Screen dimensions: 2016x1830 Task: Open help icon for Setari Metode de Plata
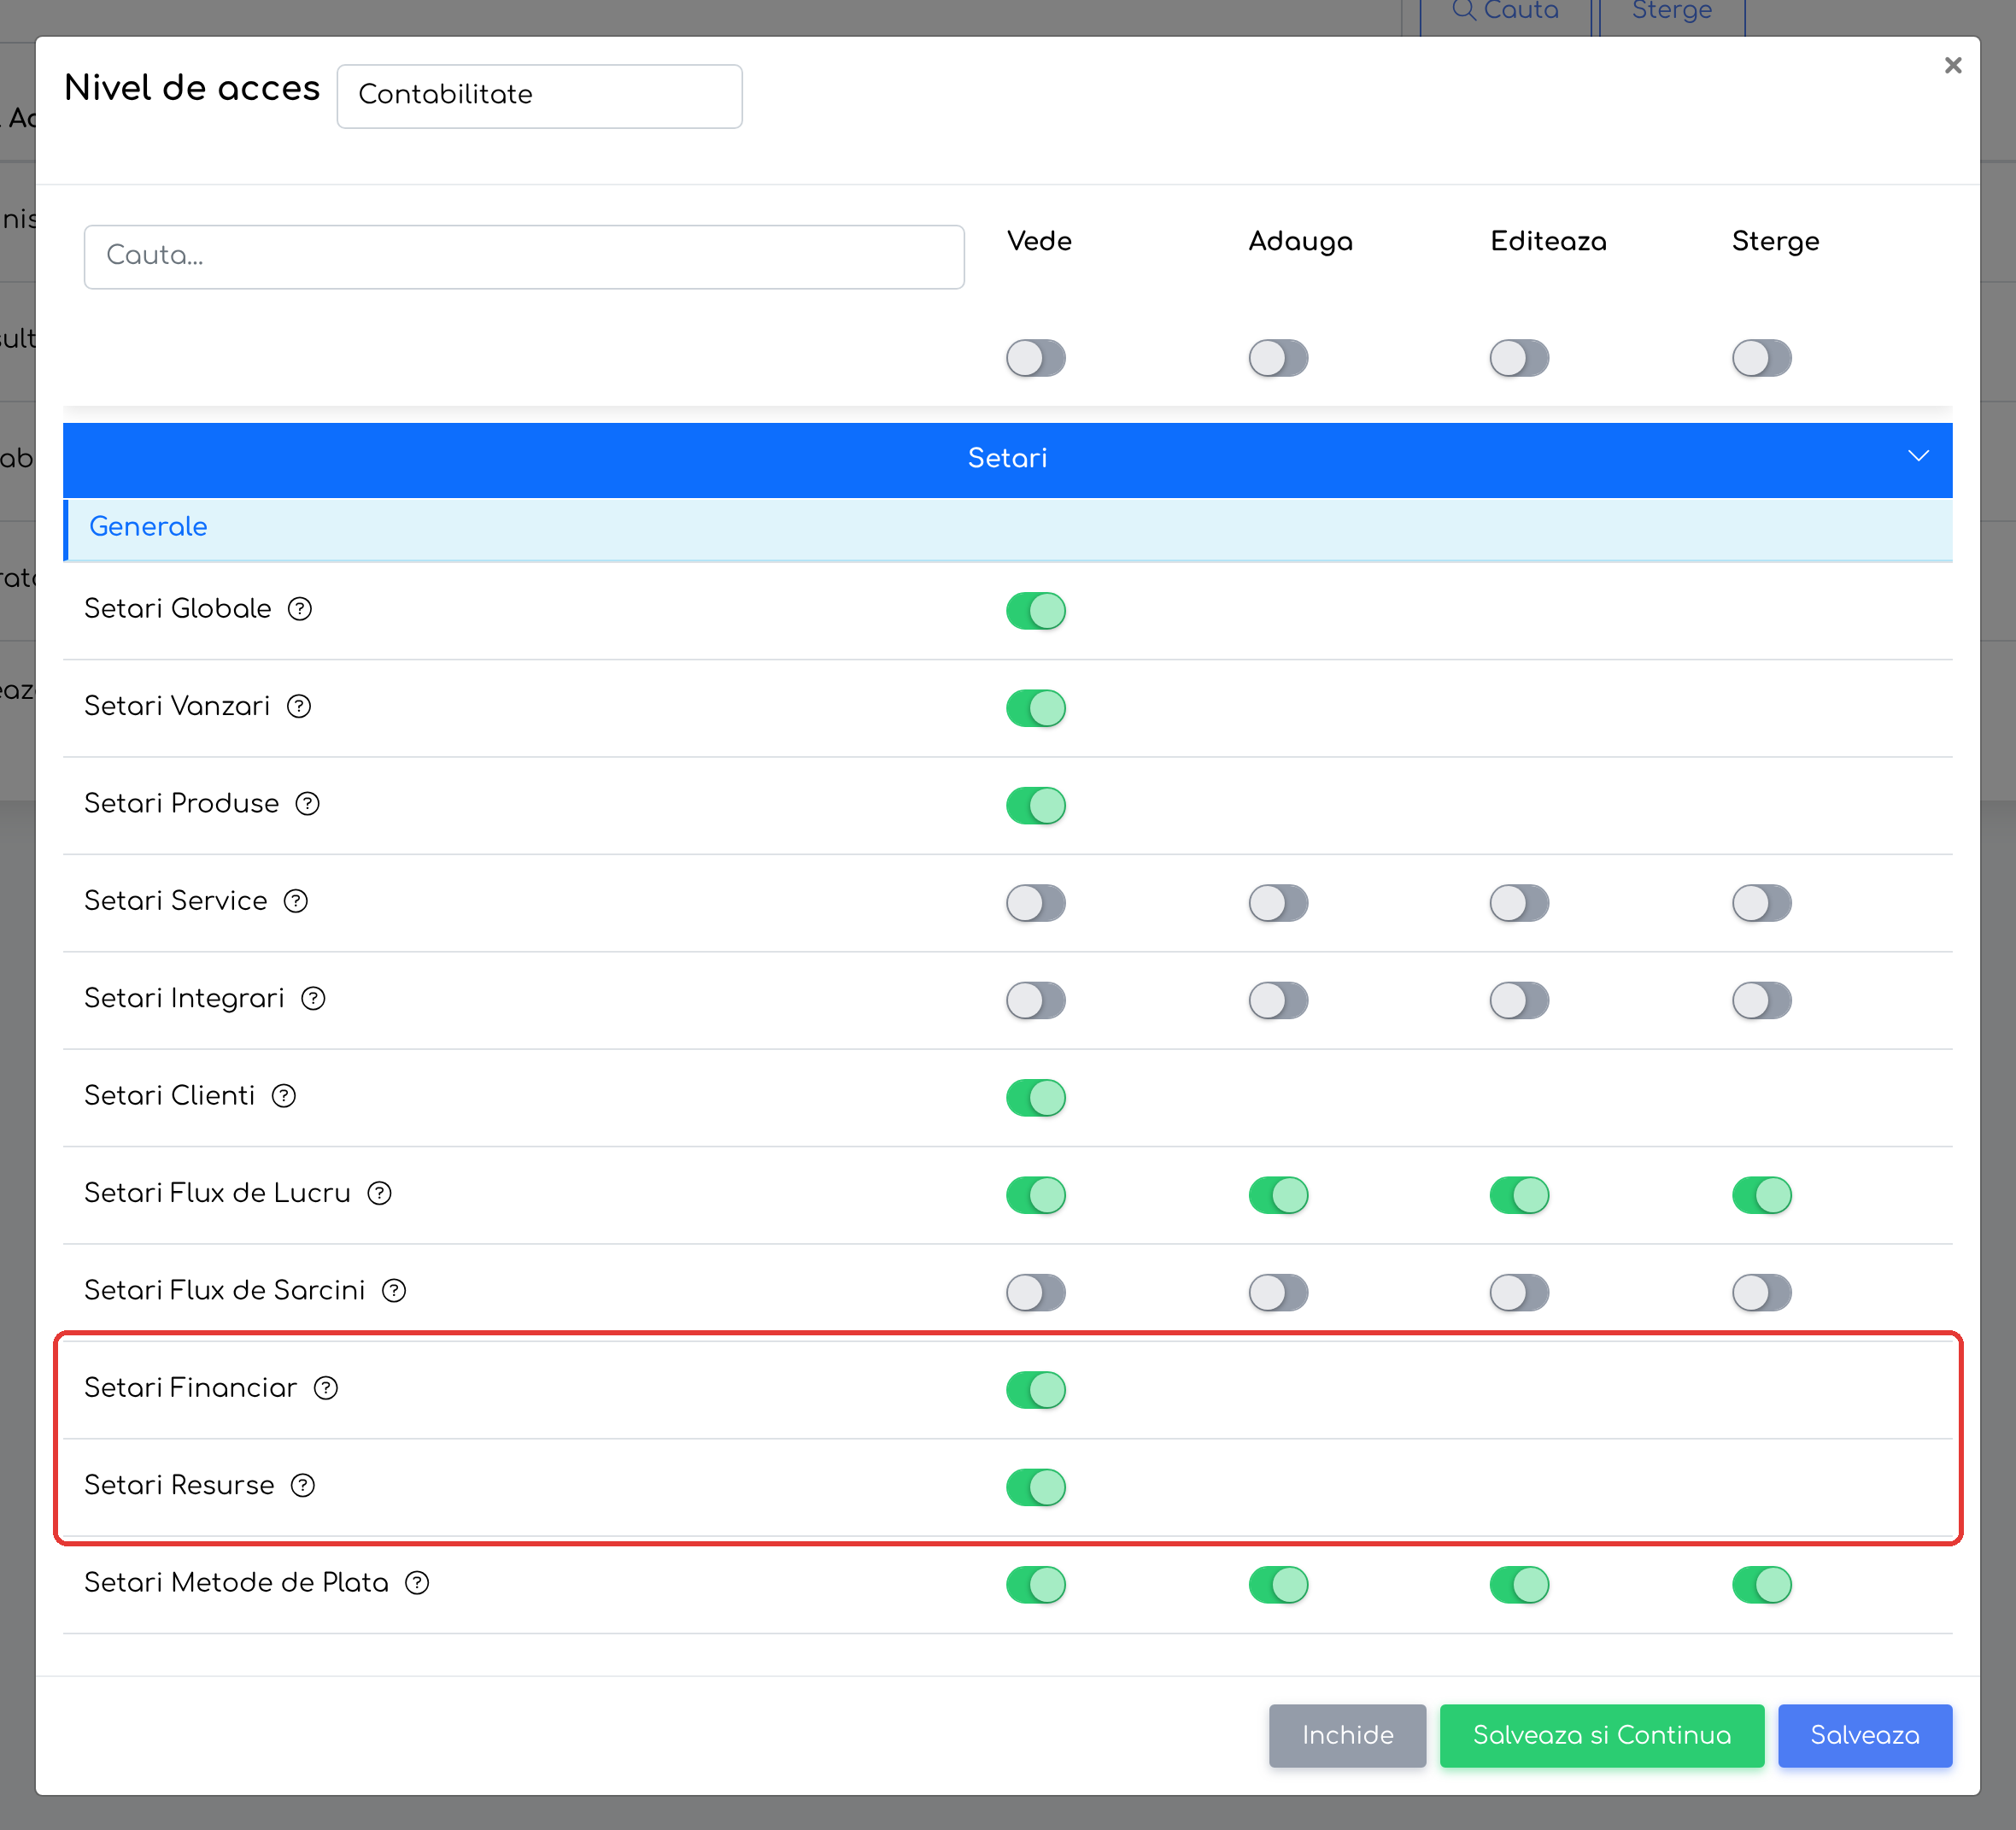coord(418,1583)
